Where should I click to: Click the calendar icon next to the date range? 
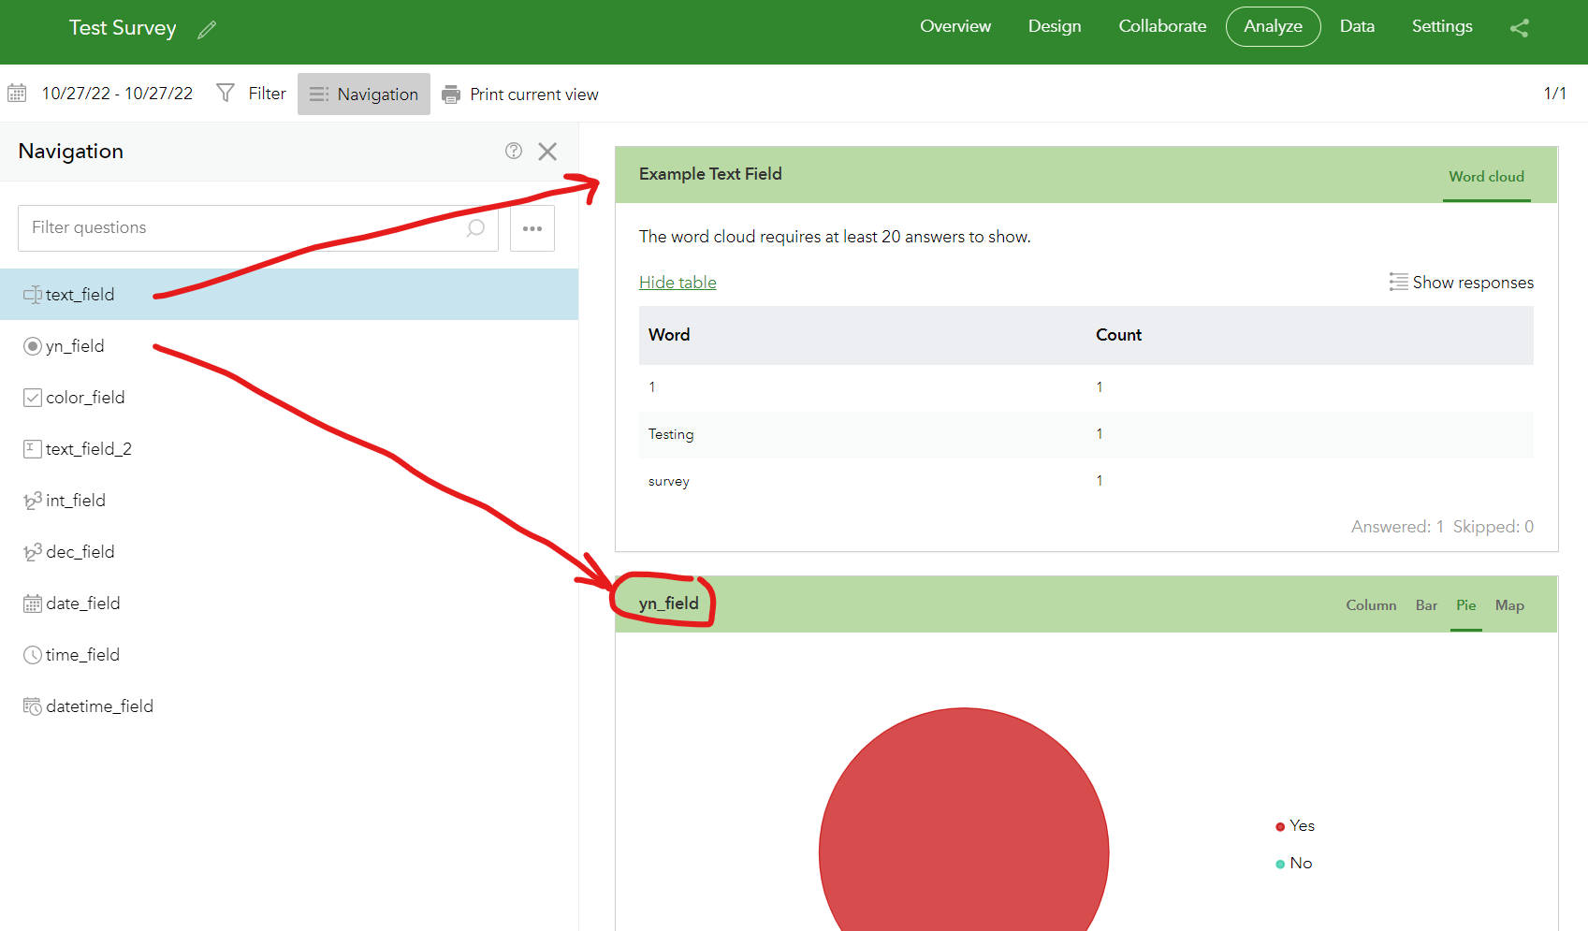coord(17,93)
